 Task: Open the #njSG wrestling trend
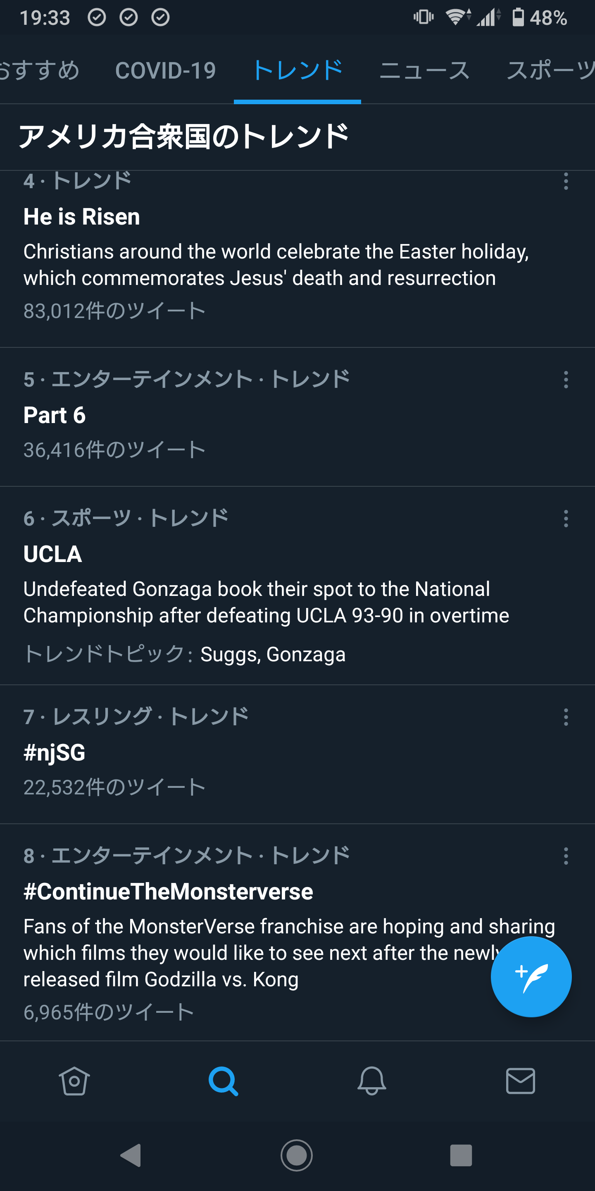point(55,752)
